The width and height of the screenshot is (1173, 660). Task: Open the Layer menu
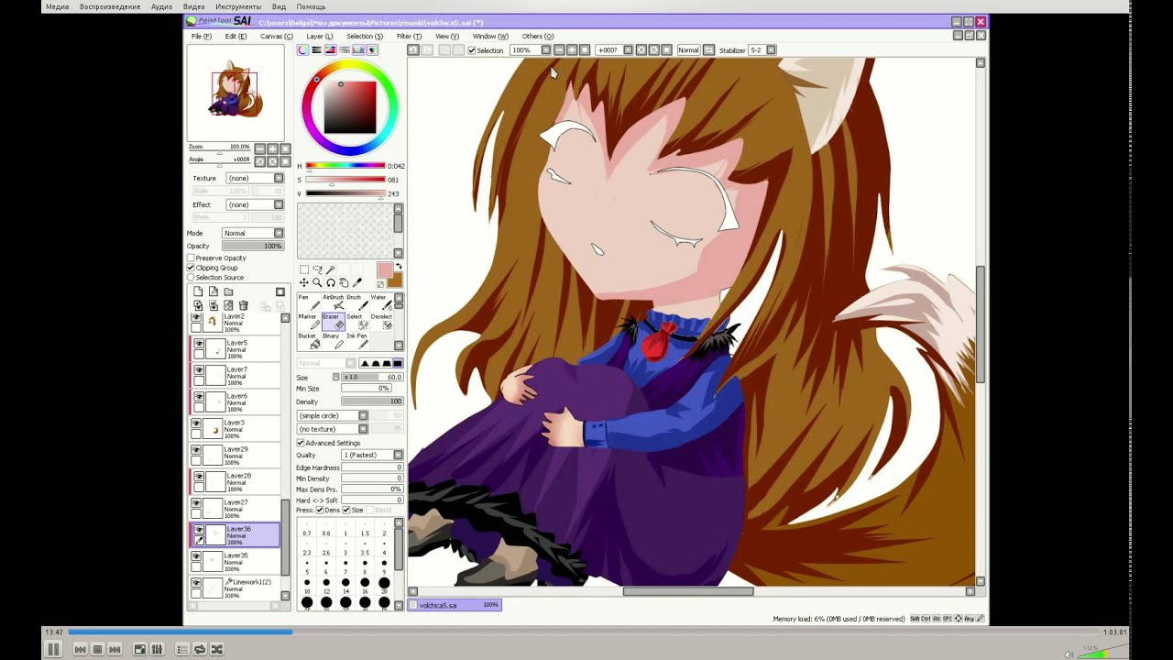pos(320,37)
